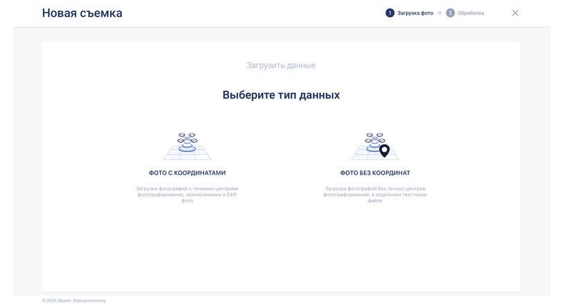
Task: Click the step 2 number circle
Action: (450, 13)
